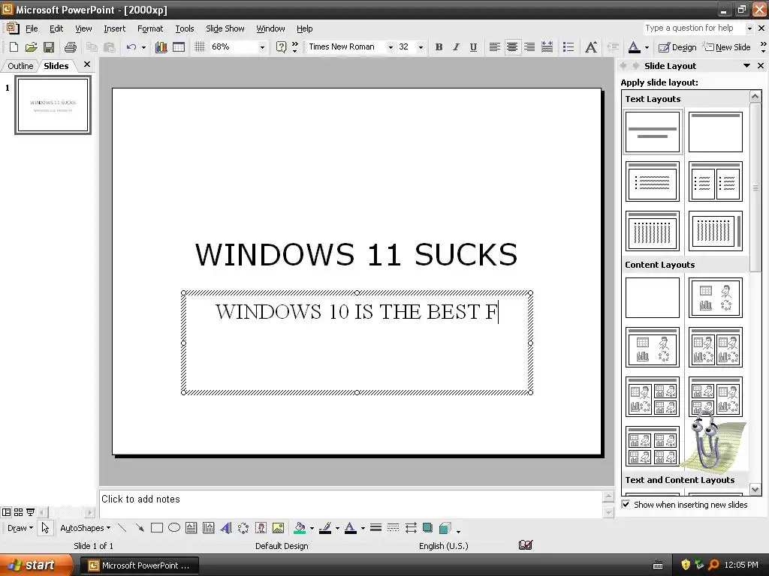
Task: Switch to Normal view
Action: pos(6,512)
